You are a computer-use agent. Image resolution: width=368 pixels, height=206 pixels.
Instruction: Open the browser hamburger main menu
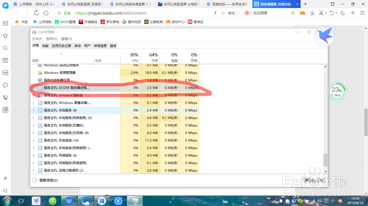point(362,13)
